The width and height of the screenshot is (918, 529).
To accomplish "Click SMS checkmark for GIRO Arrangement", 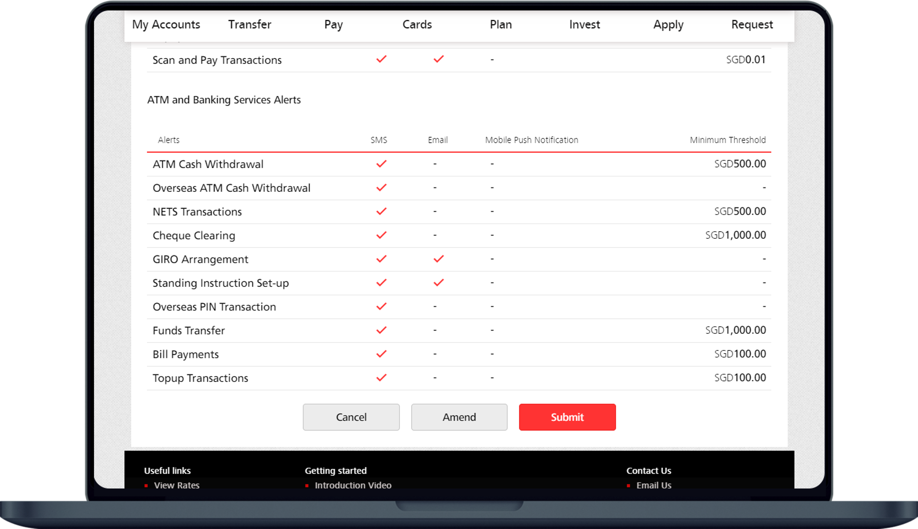I will point(381,259).
